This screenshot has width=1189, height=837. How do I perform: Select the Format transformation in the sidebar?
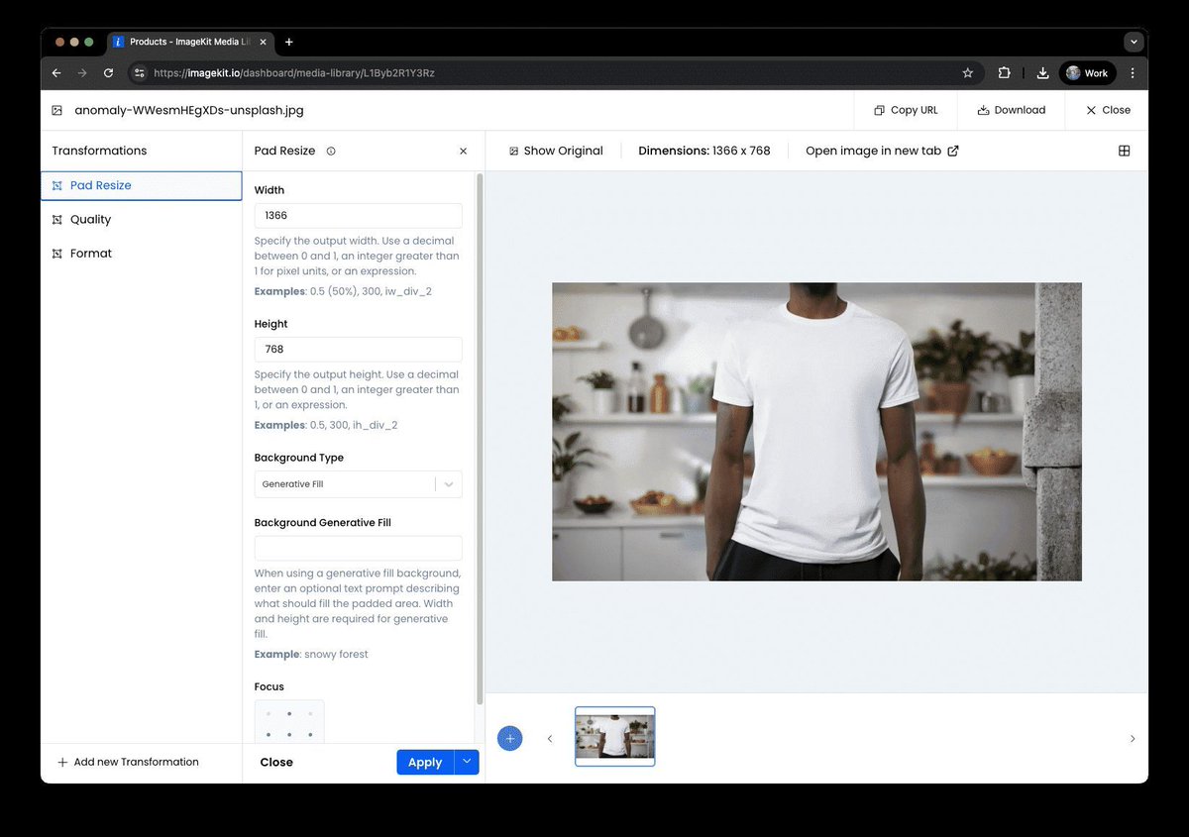pyautogui.click(x=90, y=253)
